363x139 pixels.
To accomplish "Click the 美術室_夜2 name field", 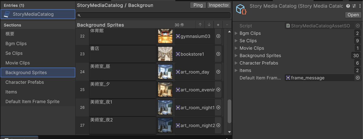I will (123, 125).
